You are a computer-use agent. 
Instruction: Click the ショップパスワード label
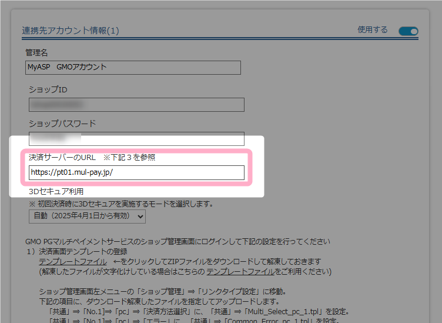click(62, 124)
